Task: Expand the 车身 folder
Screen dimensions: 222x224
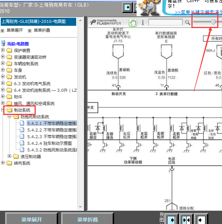Action: (3, 70)
